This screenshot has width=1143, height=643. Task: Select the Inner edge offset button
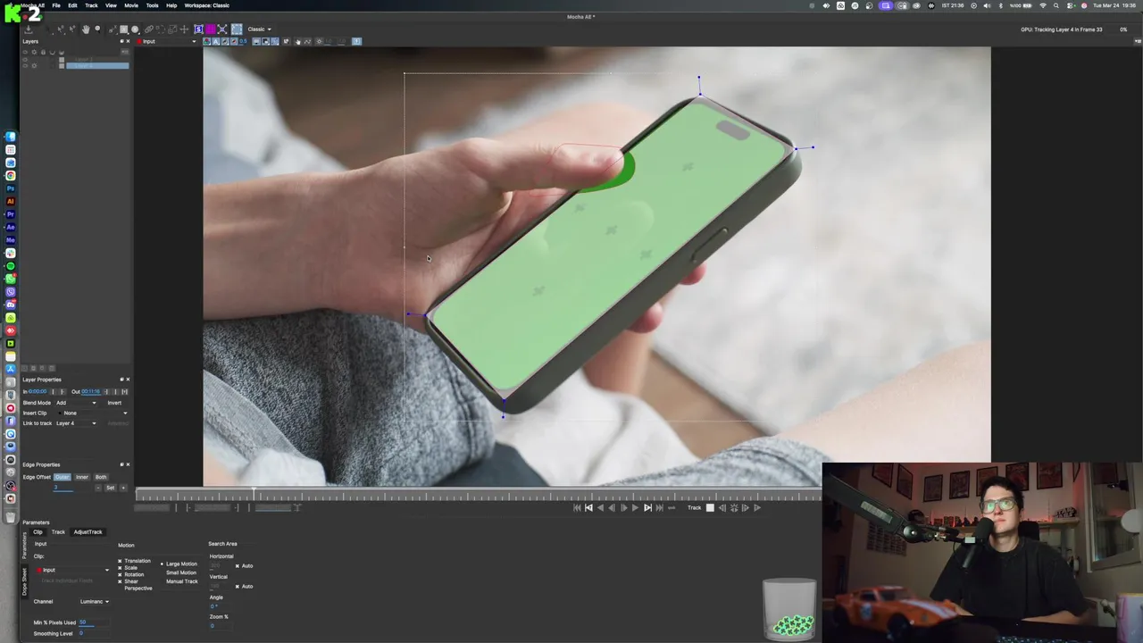[81, 477]
